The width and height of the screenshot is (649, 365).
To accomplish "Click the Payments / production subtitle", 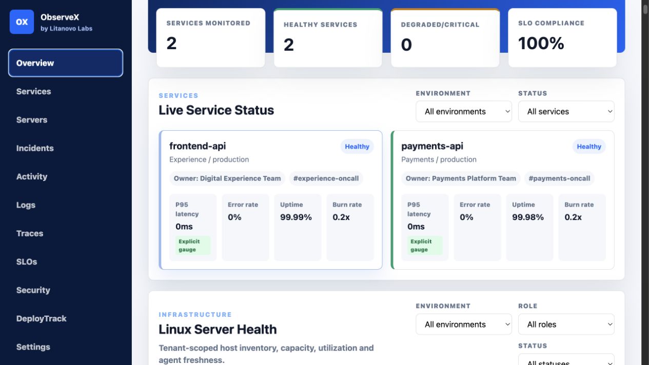I will (x=439, y=159).
